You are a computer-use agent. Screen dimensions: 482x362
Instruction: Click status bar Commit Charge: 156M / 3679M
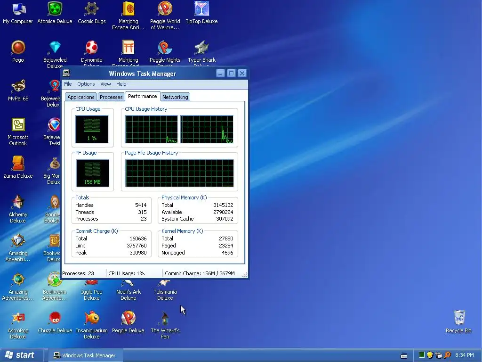tap(200, 273)
